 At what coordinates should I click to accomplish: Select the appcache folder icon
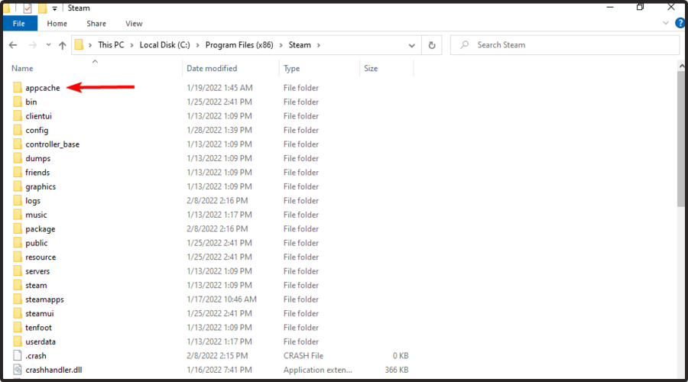(18, 88)
